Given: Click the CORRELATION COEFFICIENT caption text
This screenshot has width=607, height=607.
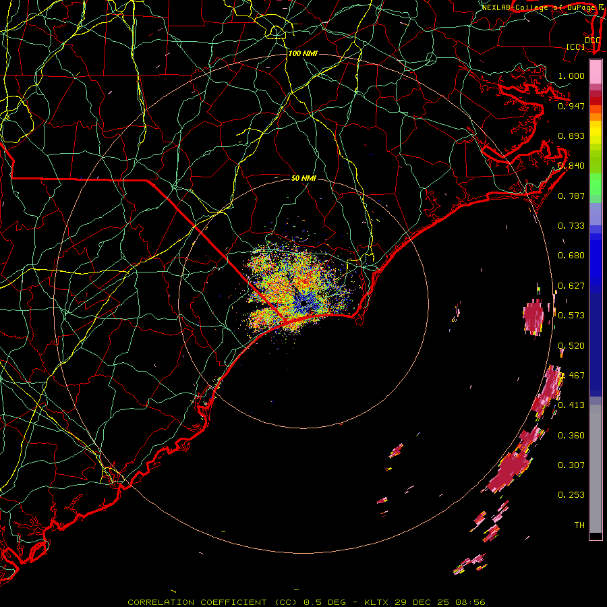Looking at the screenshot, I should pyautogui.click(x=198, y=602).
